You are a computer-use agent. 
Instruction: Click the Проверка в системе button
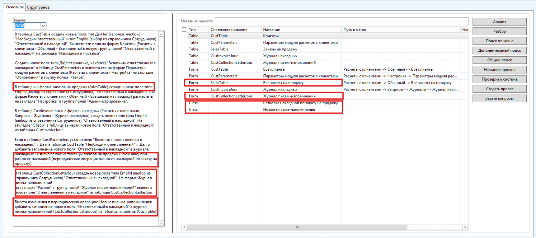point(500,79)
